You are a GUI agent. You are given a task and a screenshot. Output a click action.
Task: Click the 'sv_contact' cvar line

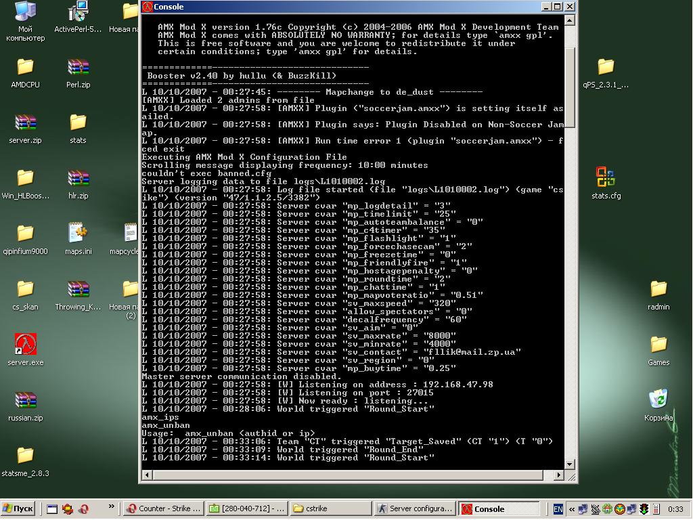(x=332, y=352)
